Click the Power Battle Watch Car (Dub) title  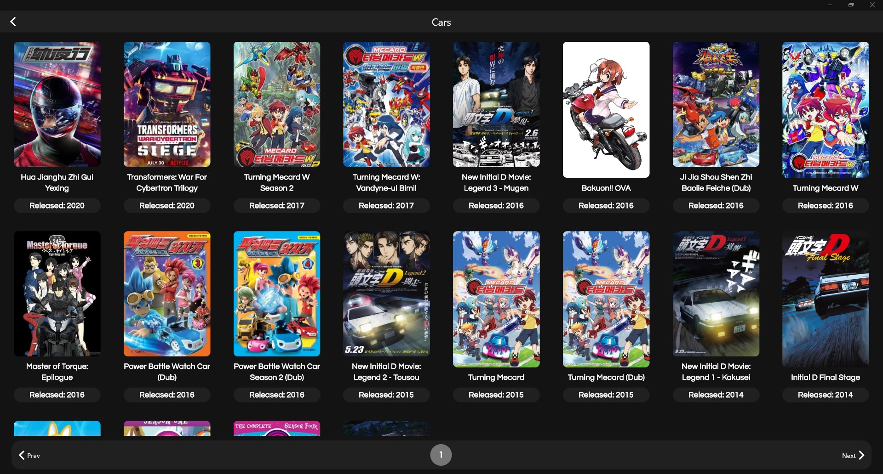167,372
